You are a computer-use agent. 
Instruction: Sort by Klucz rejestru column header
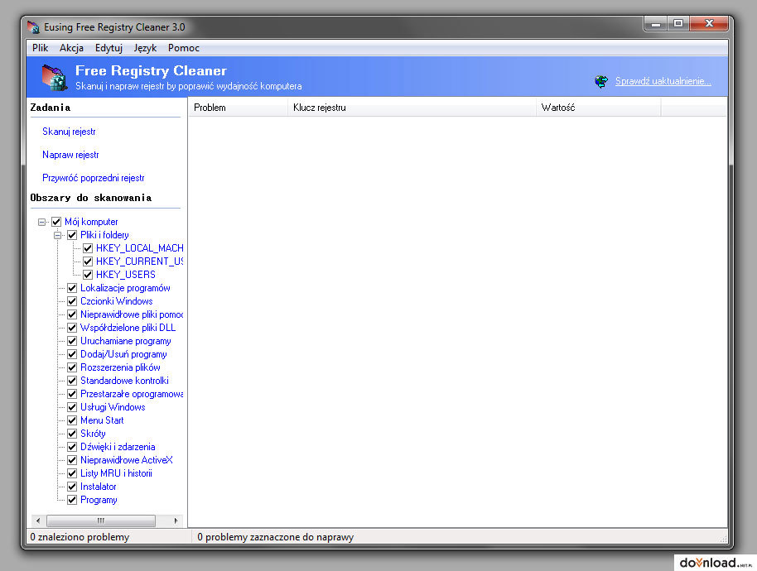point(412,108)
